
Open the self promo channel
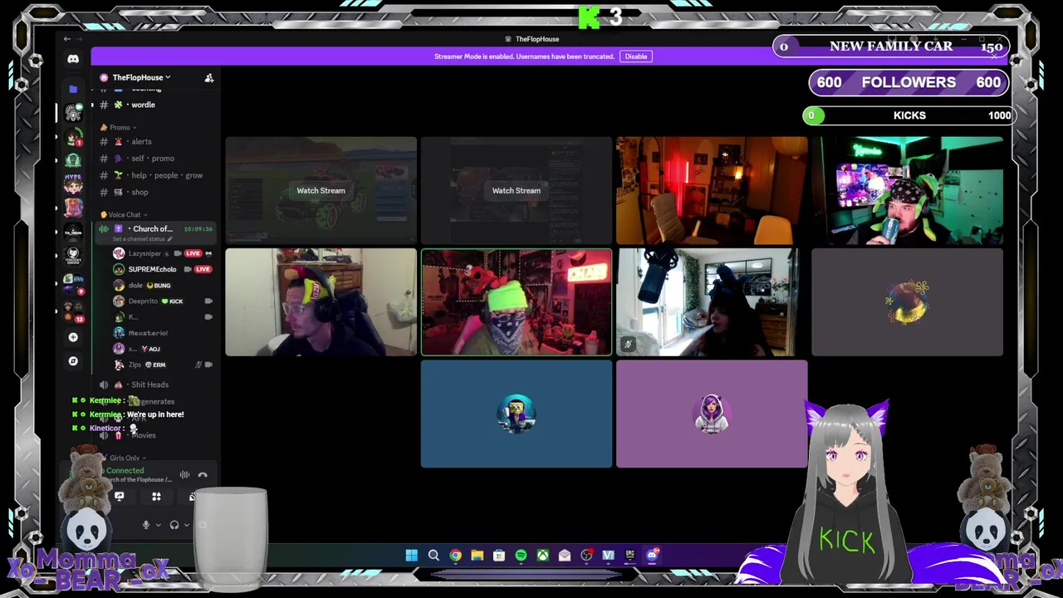coord(154,159)
